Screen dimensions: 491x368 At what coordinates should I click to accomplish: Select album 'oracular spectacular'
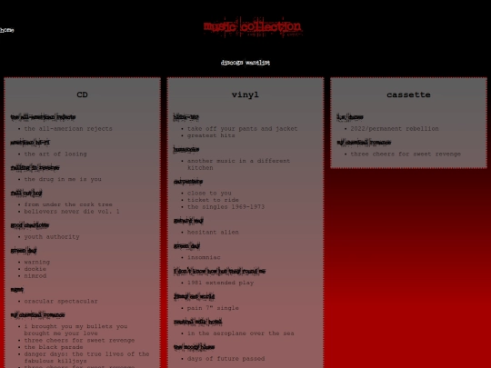tap(61, 302)
